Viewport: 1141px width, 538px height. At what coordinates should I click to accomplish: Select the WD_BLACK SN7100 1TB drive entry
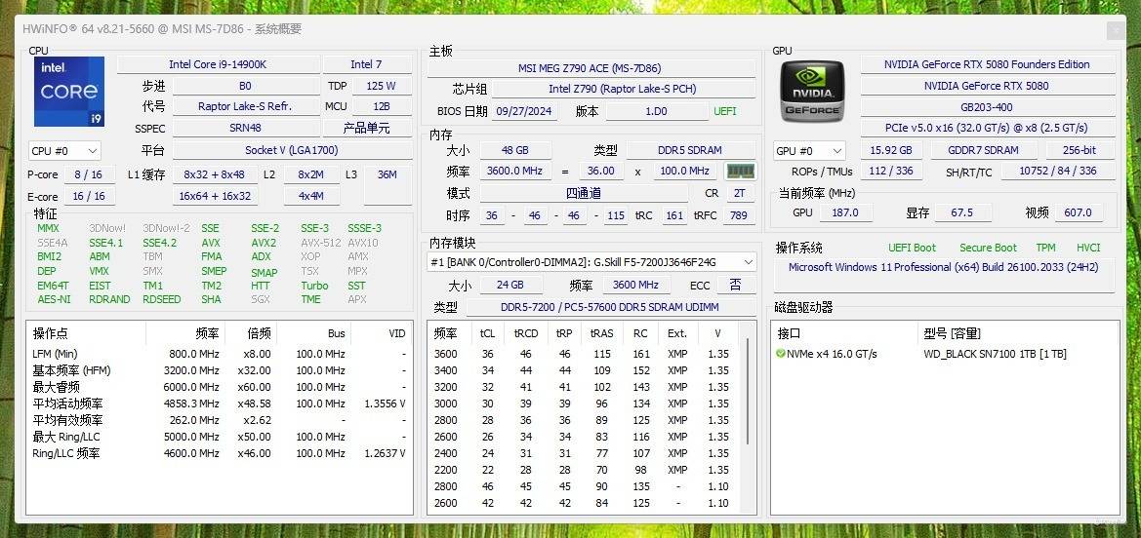[995, 354]
